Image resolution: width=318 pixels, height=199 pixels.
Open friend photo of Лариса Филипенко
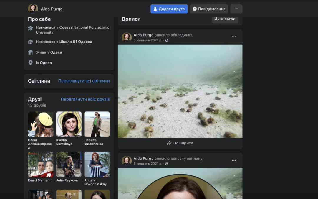97,124
